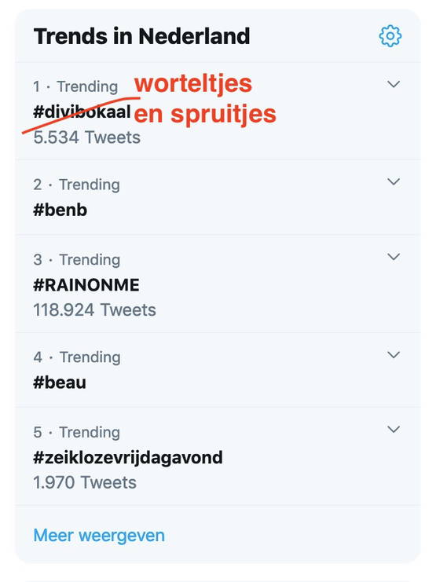The image size is (436, 582).
Task: Select the red worteltjes annotation text
Action: 193,84
